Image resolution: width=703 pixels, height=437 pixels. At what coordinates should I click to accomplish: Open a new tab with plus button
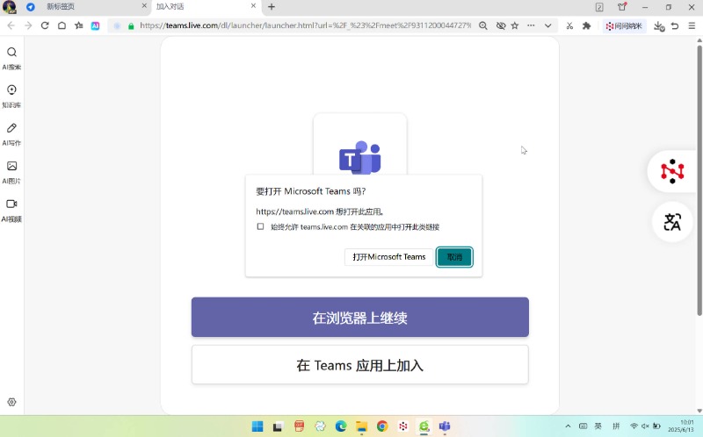[272, 7]
